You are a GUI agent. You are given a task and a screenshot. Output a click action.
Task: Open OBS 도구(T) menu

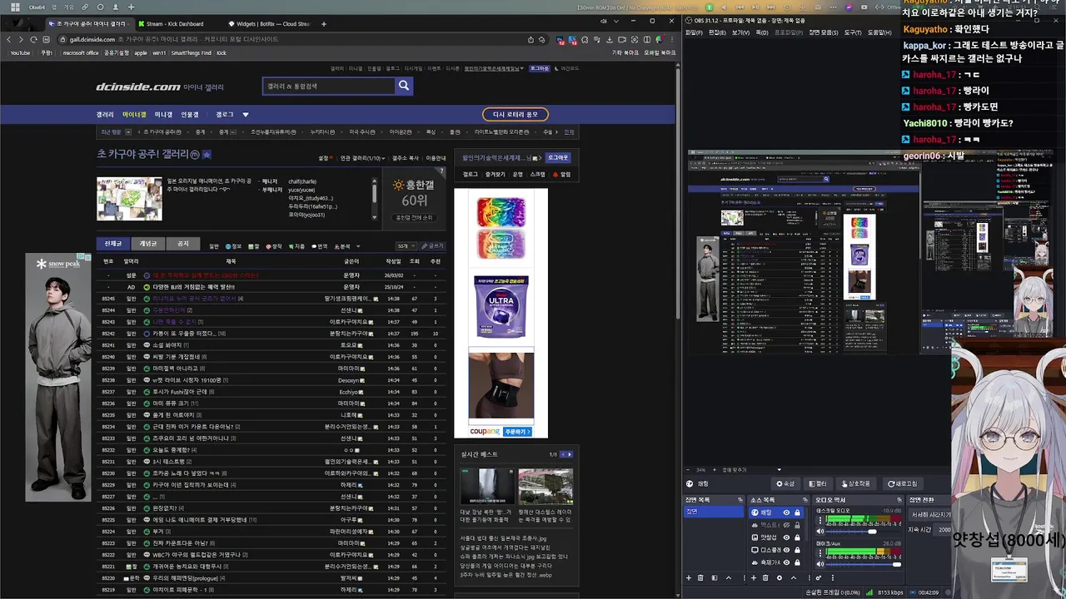coord(853,32)
